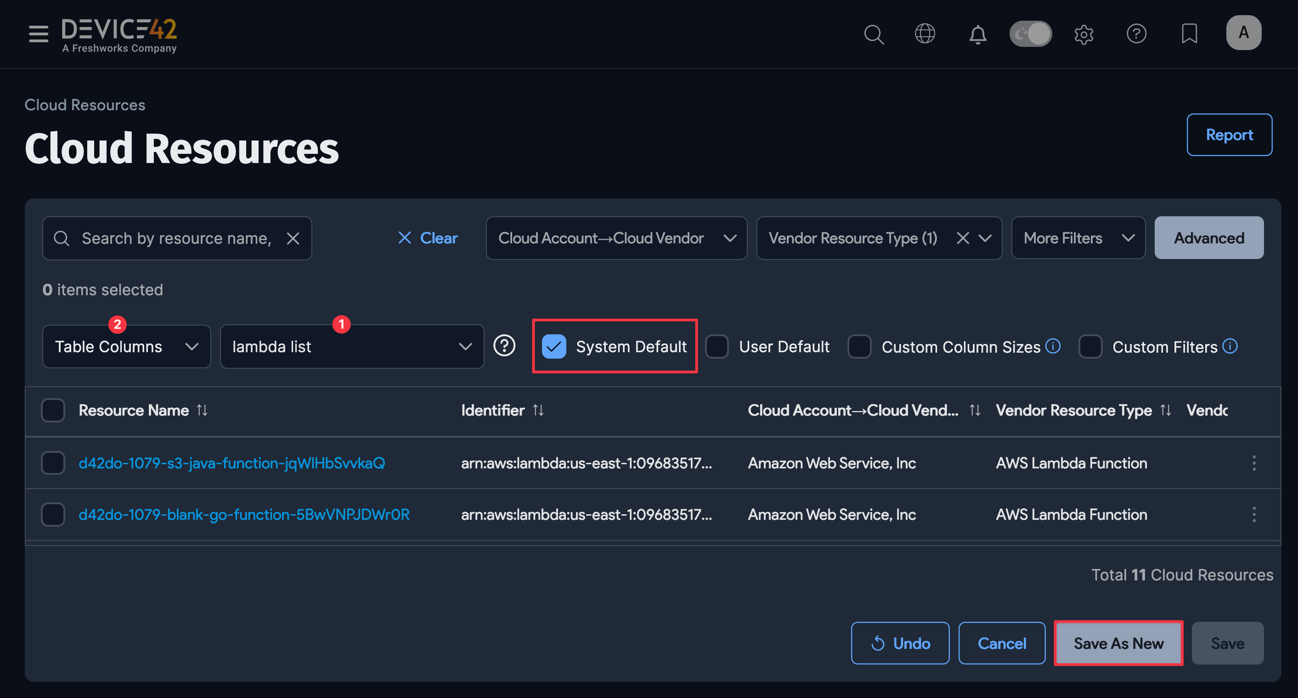Open the settings gear icon
Viewport: 1298px width, 698px height.
(1084, 34)
